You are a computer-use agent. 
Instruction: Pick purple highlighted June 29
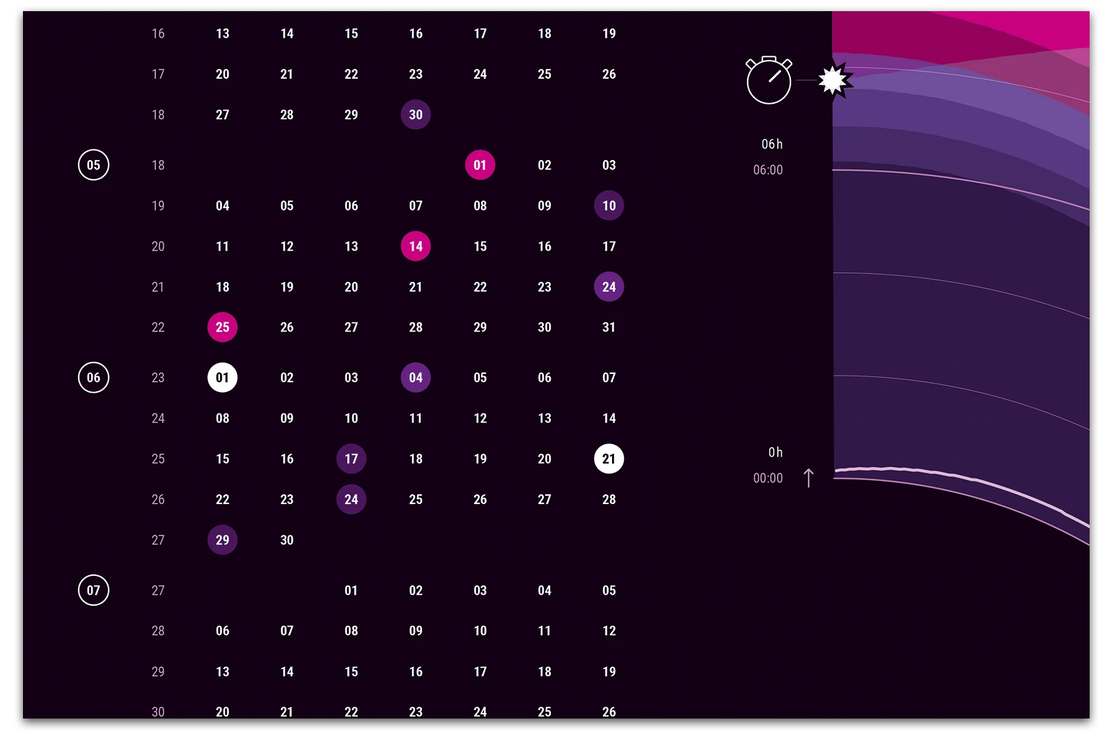222,540
